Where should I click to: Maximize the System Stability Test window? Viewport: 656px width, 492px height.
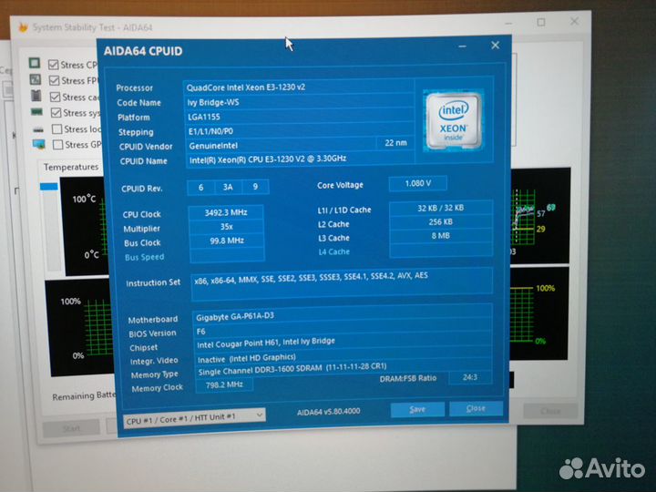click(541, 22)
